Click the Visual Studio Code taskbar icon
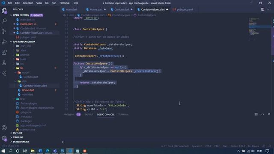This screenshot has height=154, width=274. (x=70, y=151)
